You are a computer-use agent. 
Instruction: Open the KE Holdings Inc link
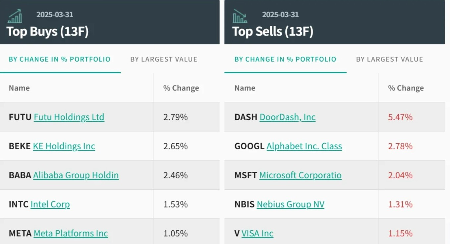[64, 146]
